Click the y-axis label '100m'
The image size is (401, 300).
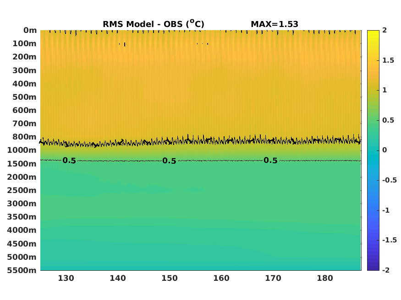tap(25, 43)
